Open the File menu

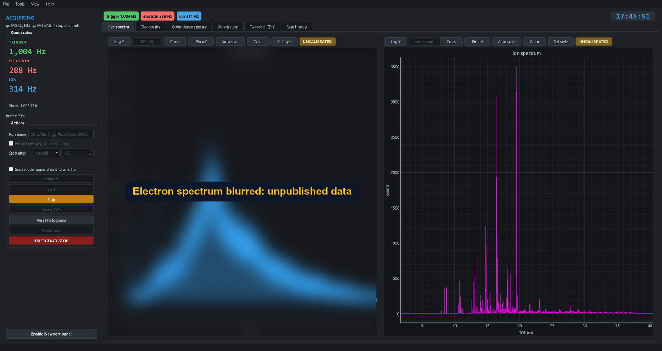point(6,4)
